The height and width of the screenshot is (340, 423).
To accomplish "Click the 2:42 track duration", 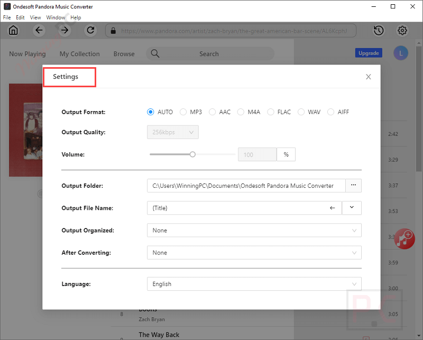I will point(393,134).
